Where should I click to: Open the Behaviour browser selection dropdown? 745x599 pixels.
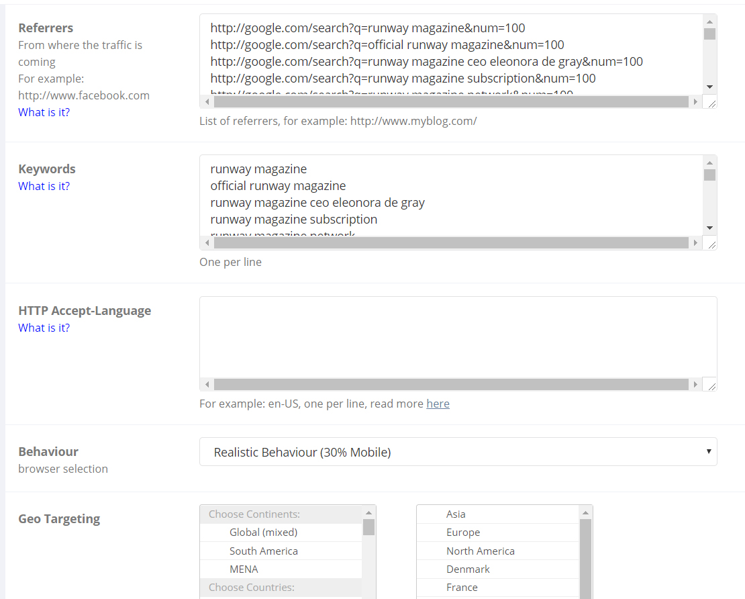pyautogui.click(x=458, y=452)
